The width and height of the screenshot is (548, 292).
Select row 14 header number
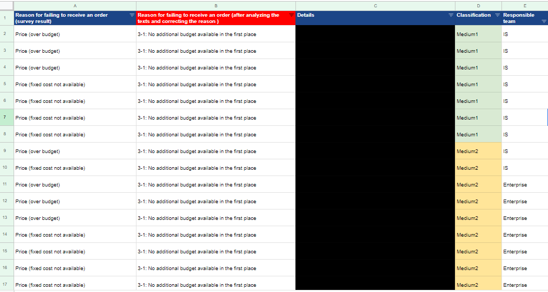click(x=7, y=235)
